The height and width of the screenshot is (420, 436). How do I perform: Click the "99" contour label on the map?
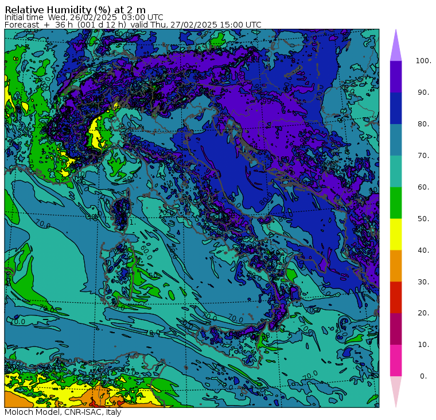(x=267, y=101)
